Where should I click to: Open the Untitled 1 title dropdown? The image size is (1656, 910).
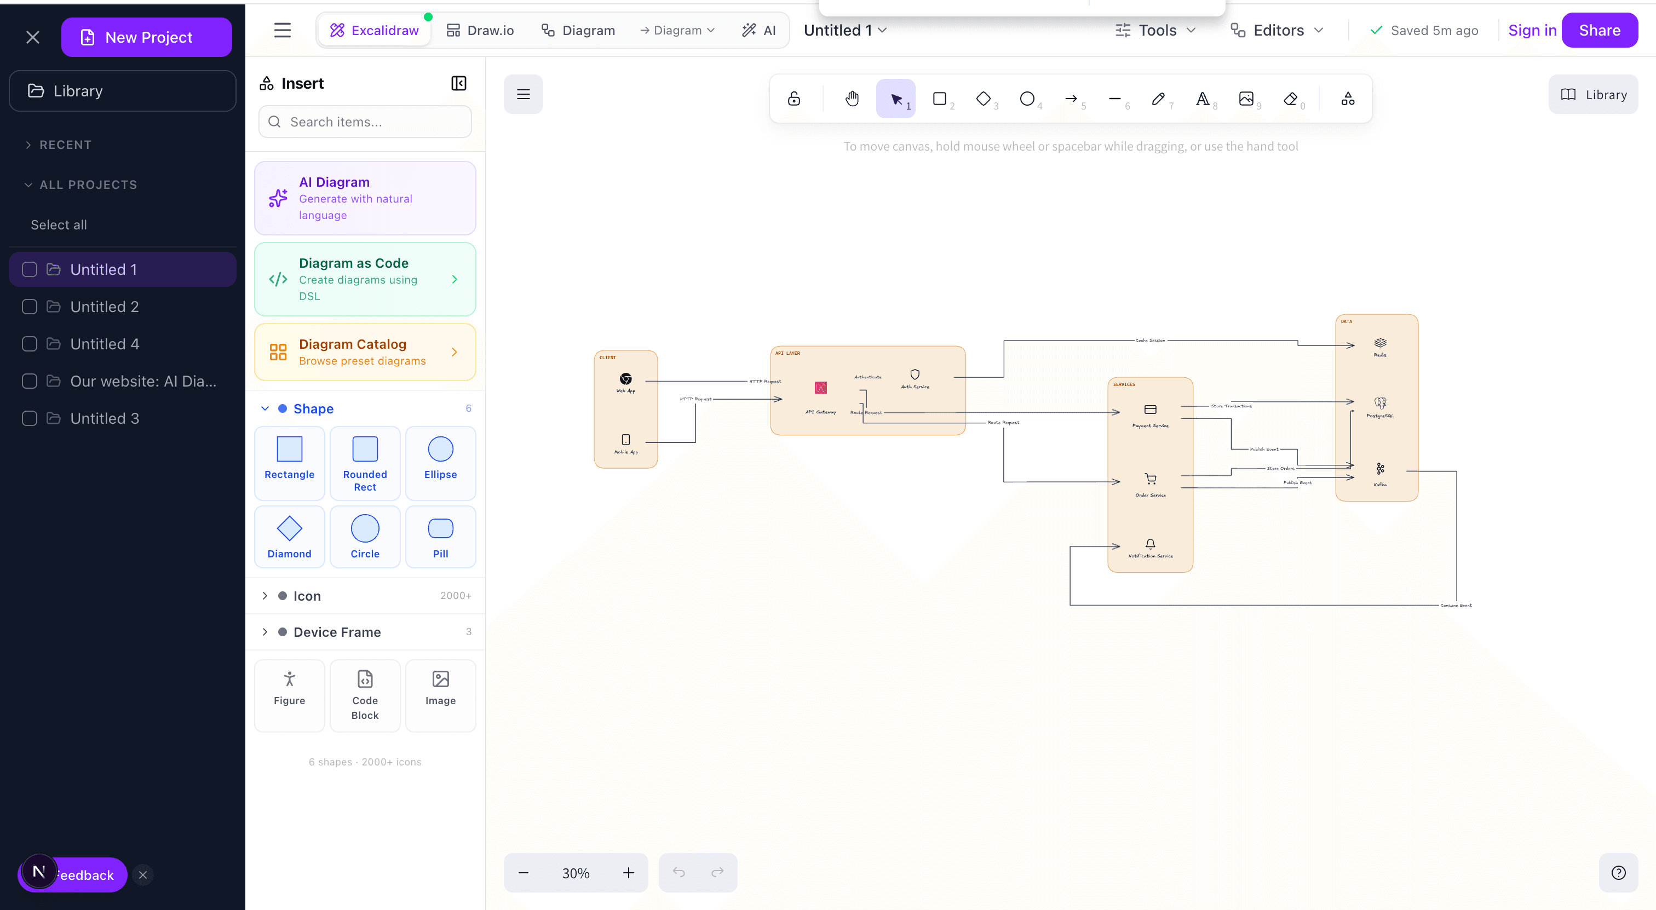(845, 30)
